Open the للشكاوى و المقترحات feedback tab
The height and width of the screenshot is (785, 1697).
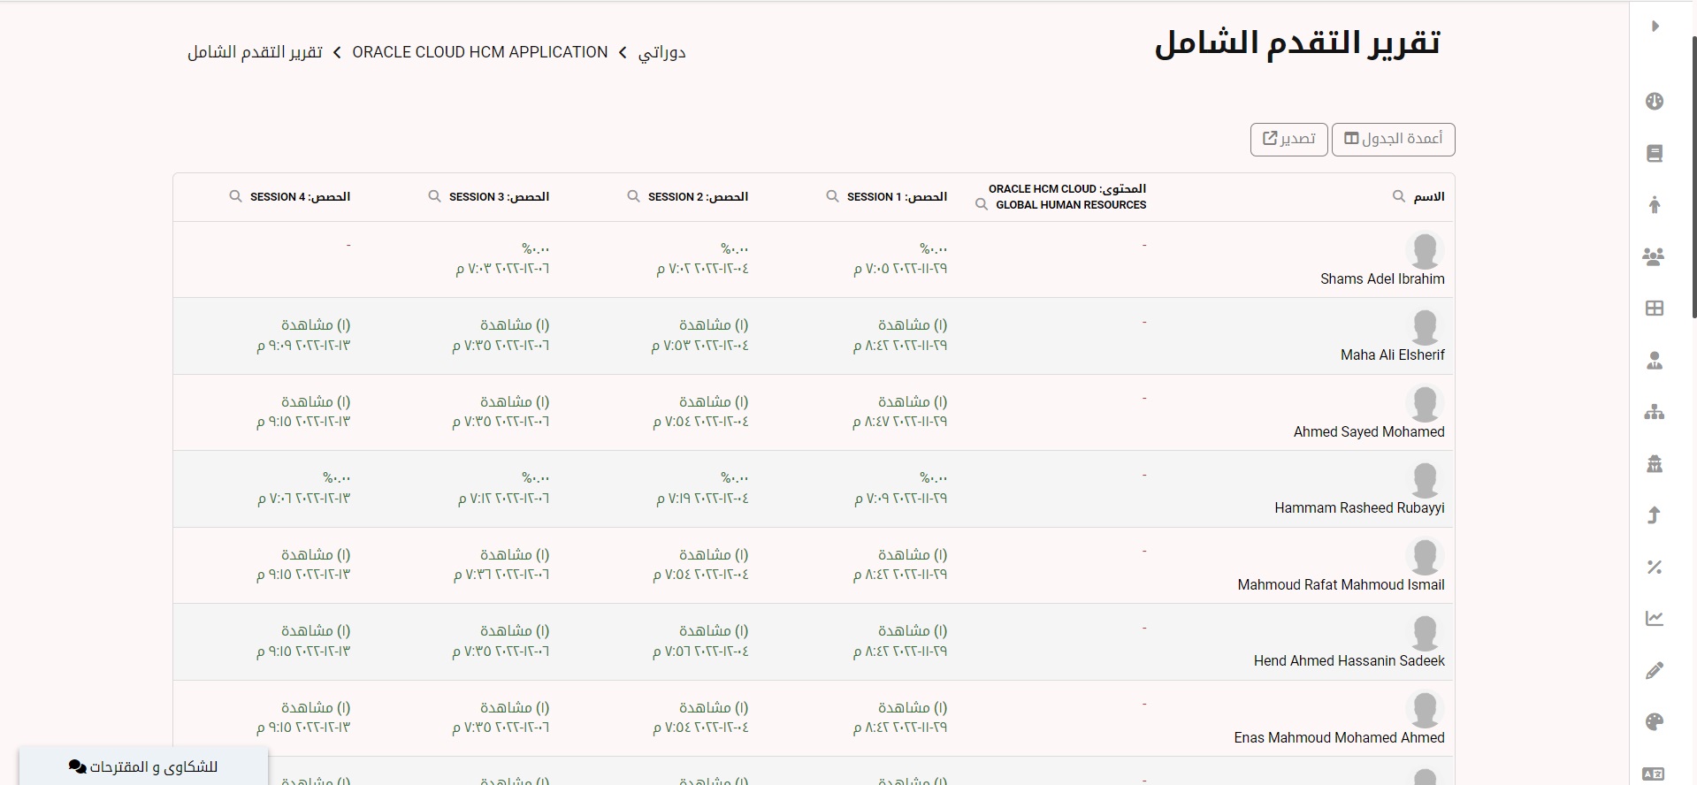click(x=143, y=766)
